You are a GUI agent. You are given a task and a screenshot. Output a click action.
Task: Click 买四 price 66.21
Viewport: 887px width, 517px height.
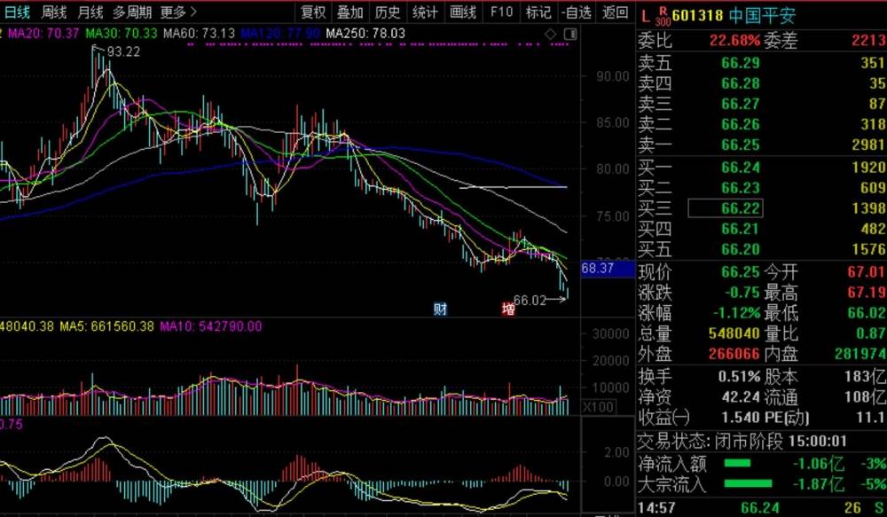click(x=741, y=229)
